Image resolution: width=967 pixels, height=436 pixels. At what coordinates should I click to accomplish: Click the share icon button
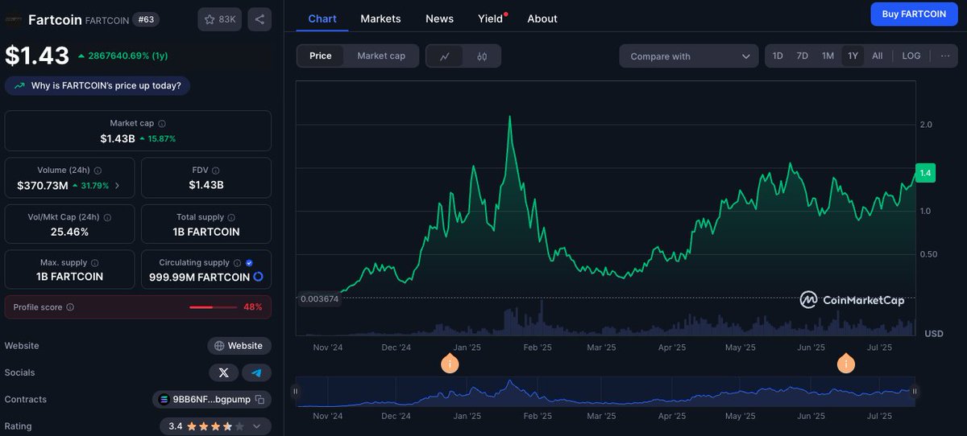click(x=259, y=19)
